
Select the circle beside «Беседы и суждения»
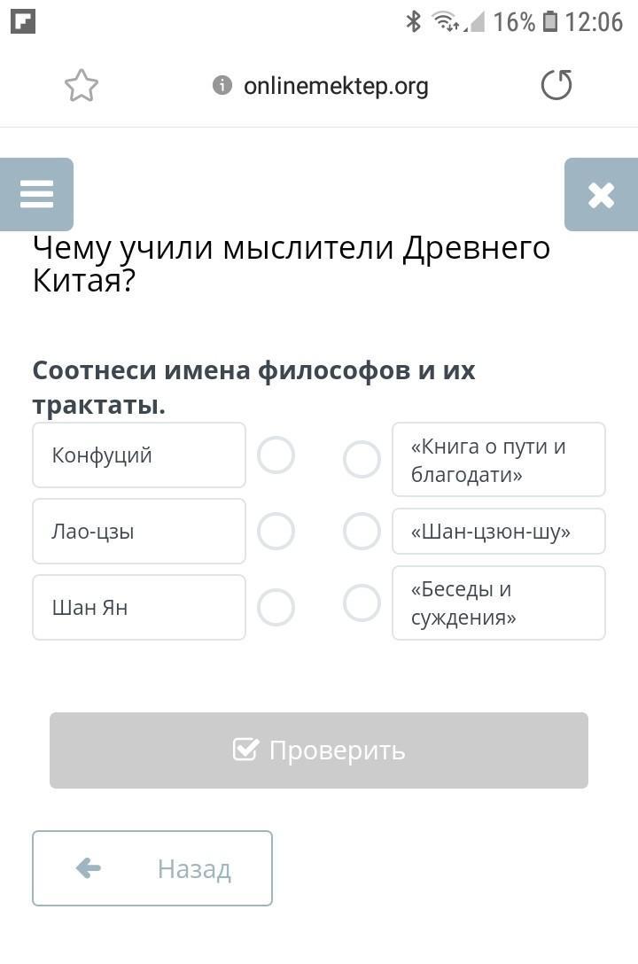(362, 603)
